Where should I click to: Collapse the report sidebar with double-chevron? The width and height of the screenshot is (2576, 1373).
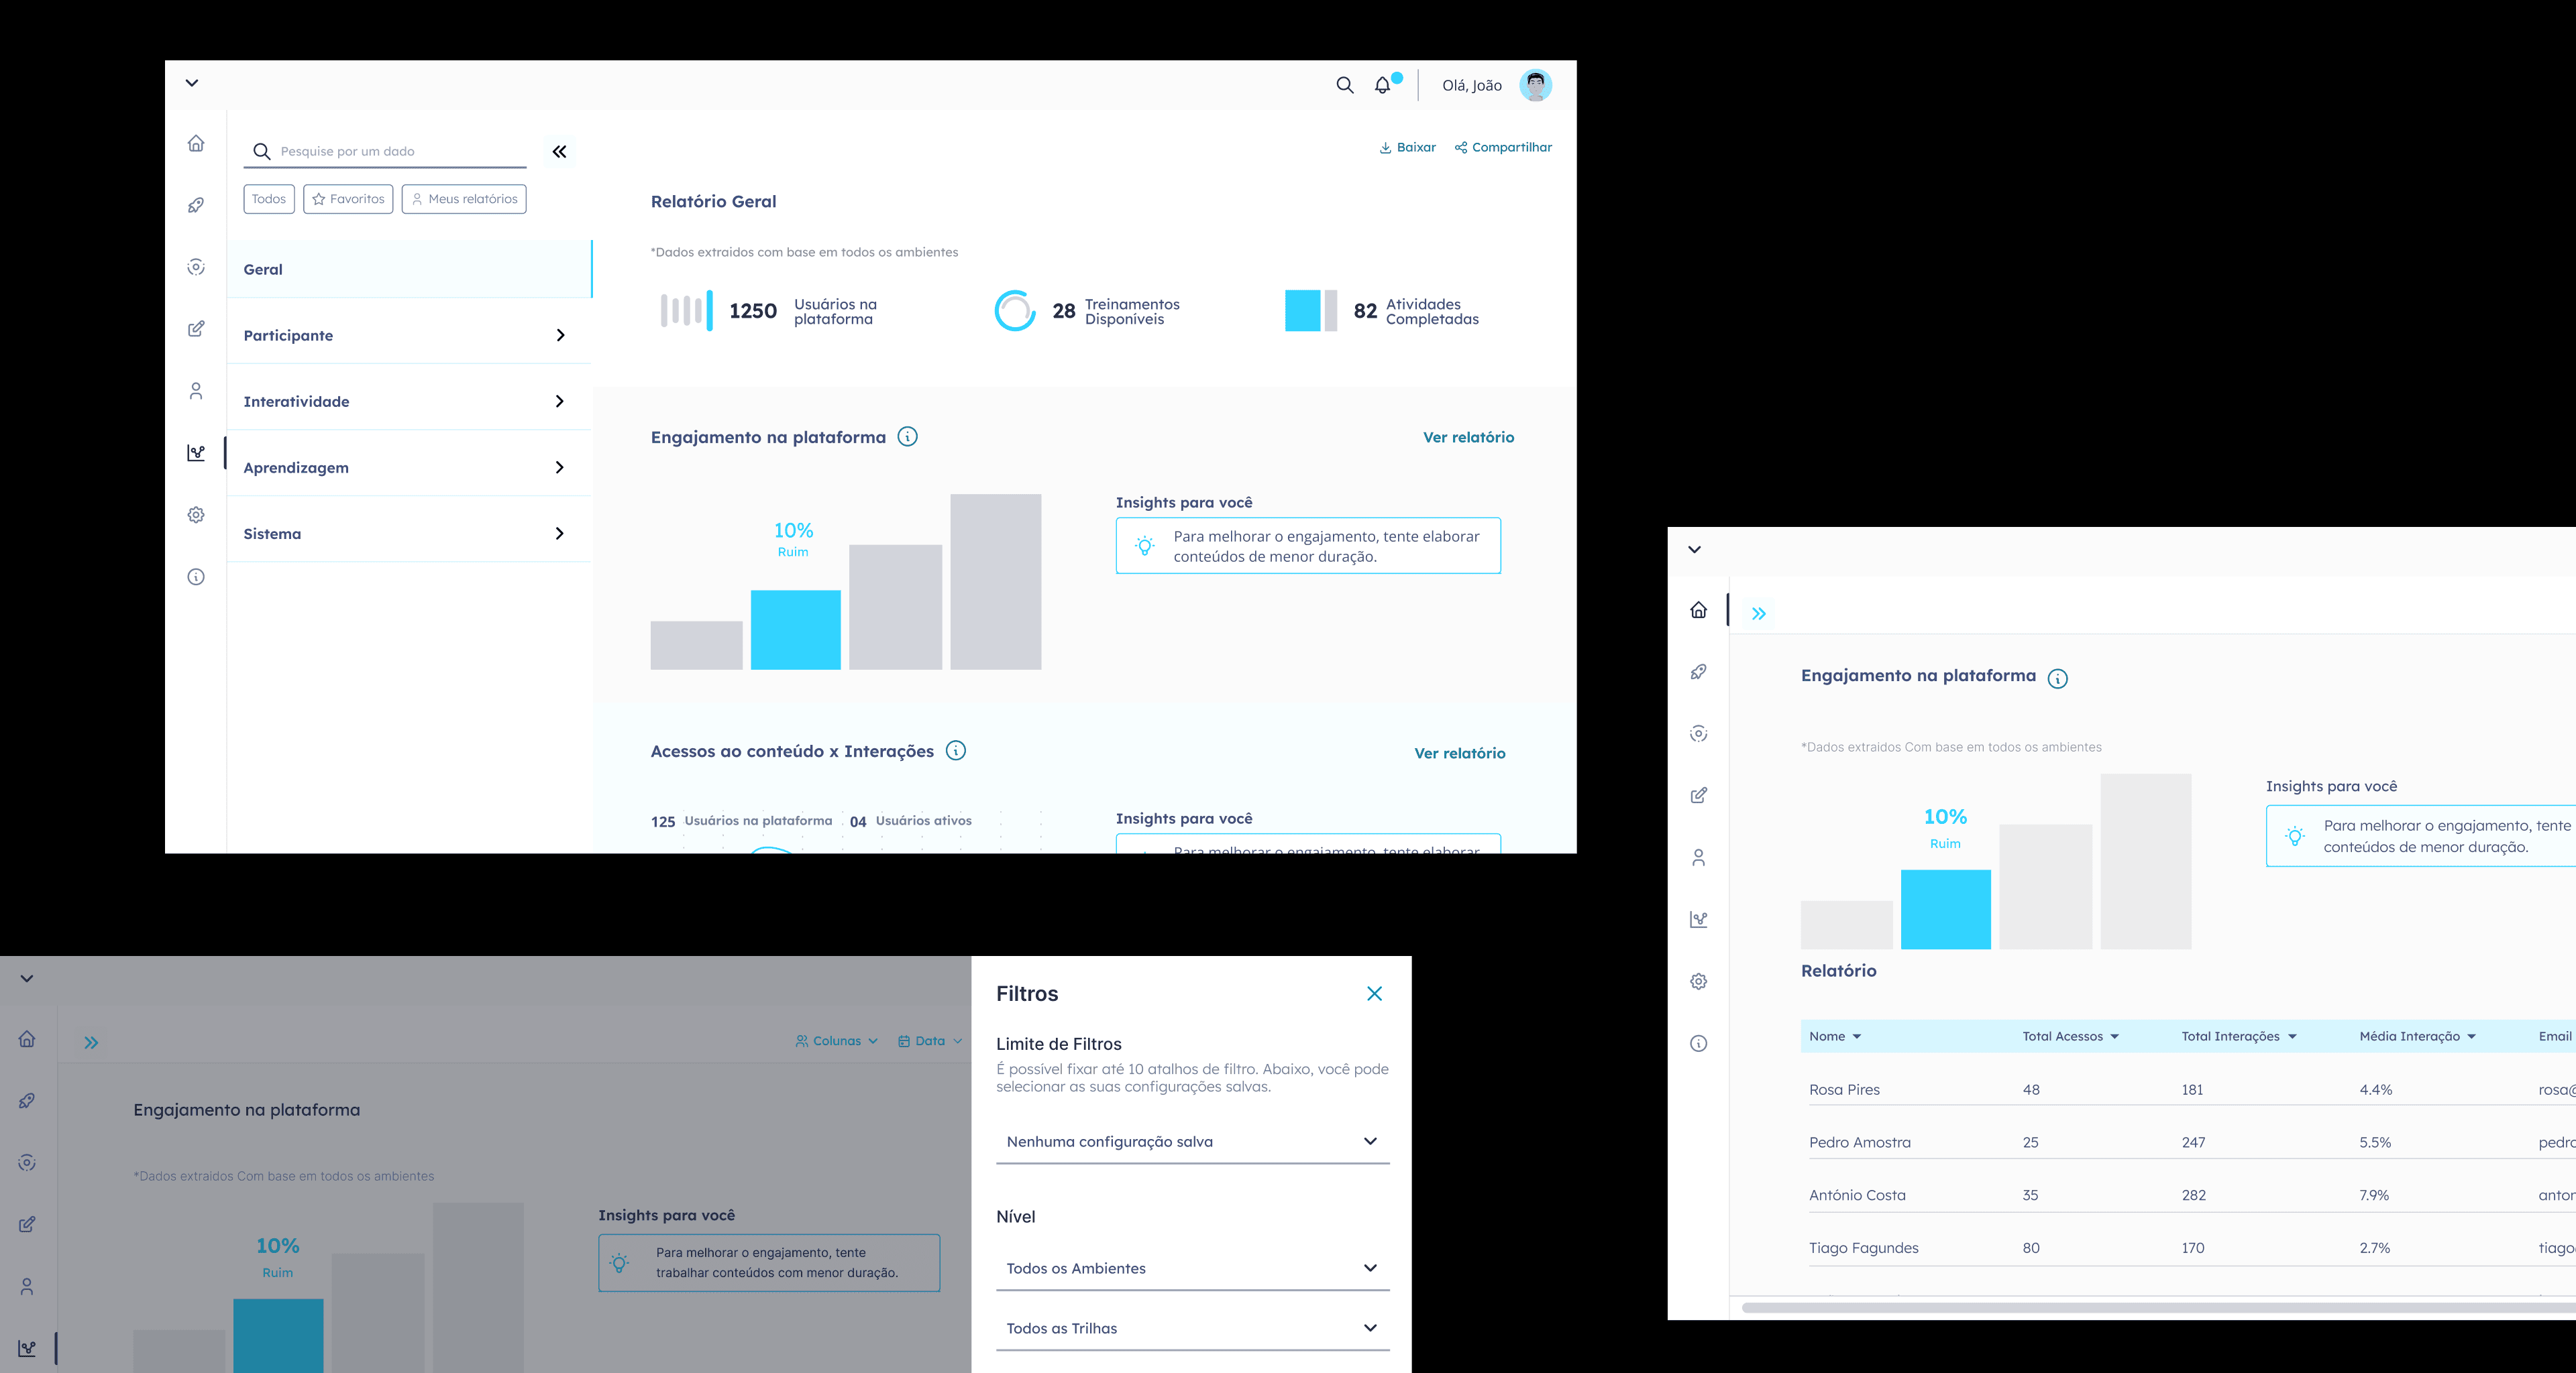[559, 152]
